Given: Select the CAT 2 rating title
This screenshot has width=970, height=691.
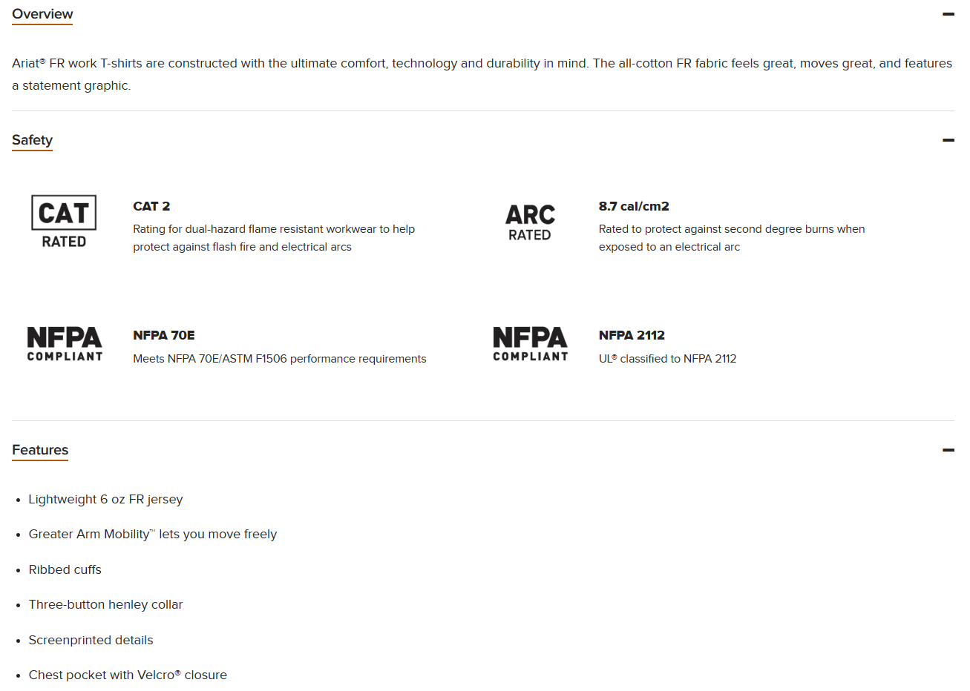Looking at the screenshot, I should pyautogui.click(x=151, y=206).
